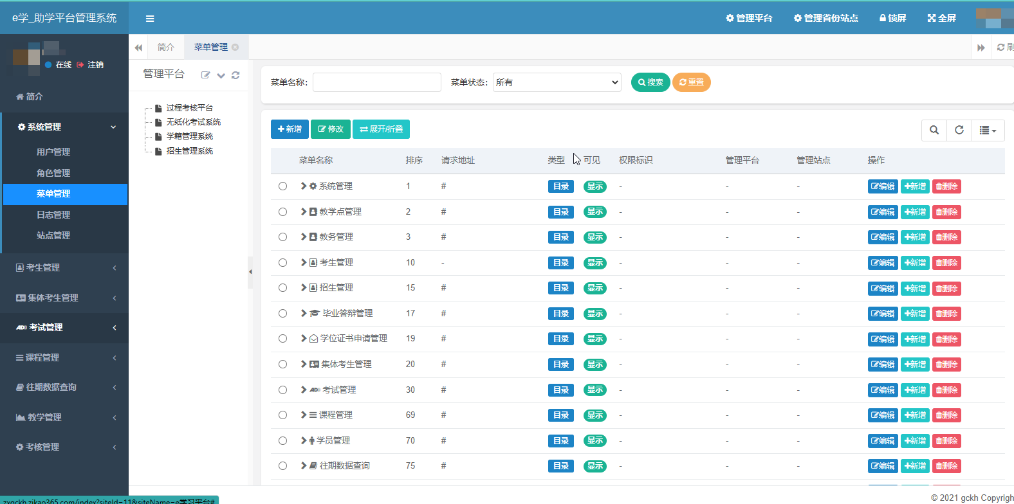
Task: Close the 菜单管理 tab
Action: tap(235, 47)
